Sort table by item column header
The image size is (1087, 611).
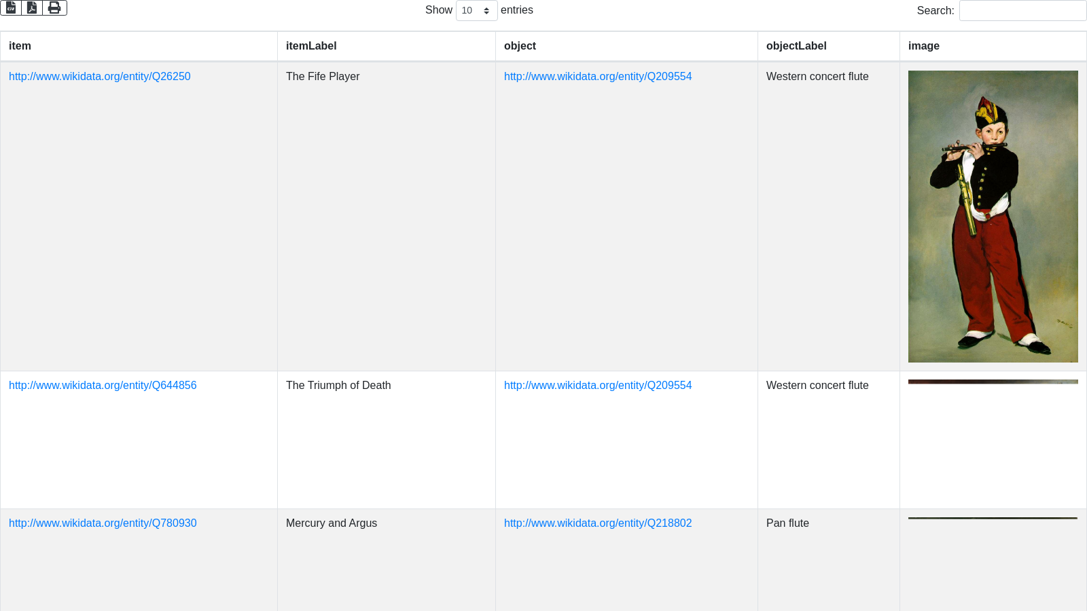[x=20, y=46]
